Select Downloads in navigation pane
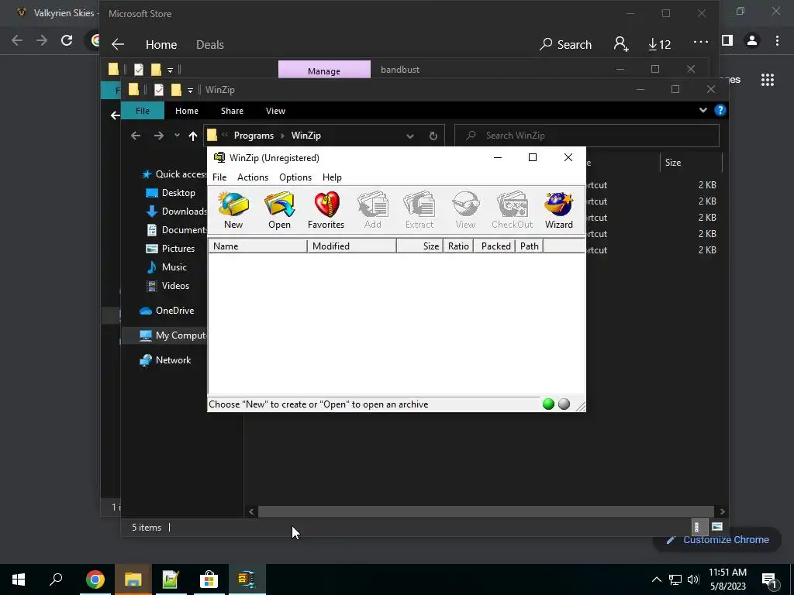The width and height of the screenshot is (794, 595). (176, 212)
